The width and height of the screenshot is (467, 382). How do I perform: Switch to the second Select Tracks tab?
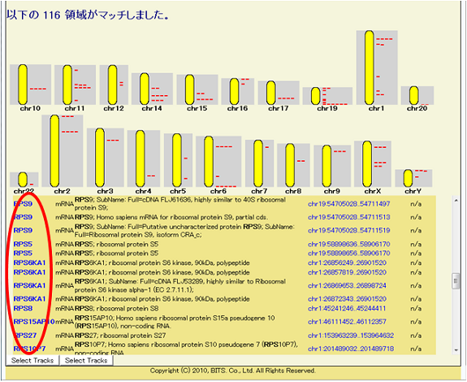(86, 360)
